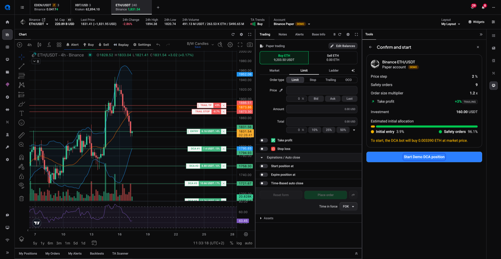The height and width of the screenshot is (259, 501).
Task: Toggle the magnet snap mode
Action: click(21, 157)
